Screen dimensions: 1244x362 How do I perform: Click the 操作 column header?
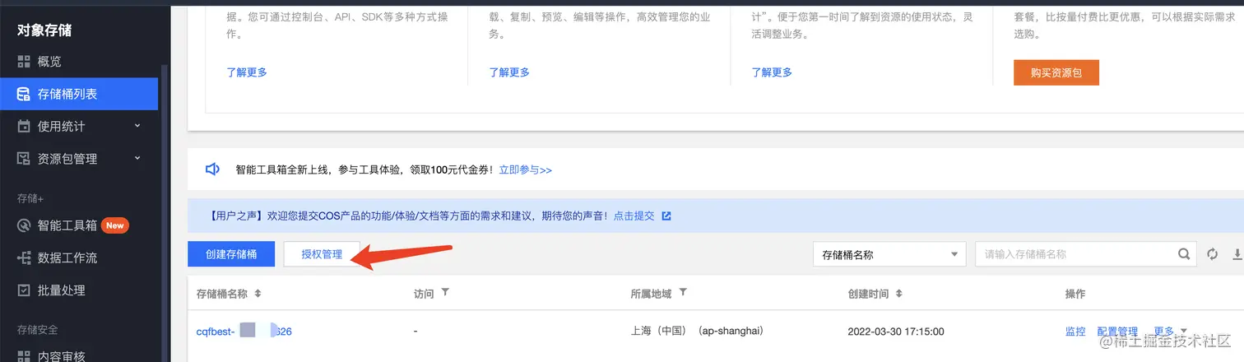[1075, 294]
